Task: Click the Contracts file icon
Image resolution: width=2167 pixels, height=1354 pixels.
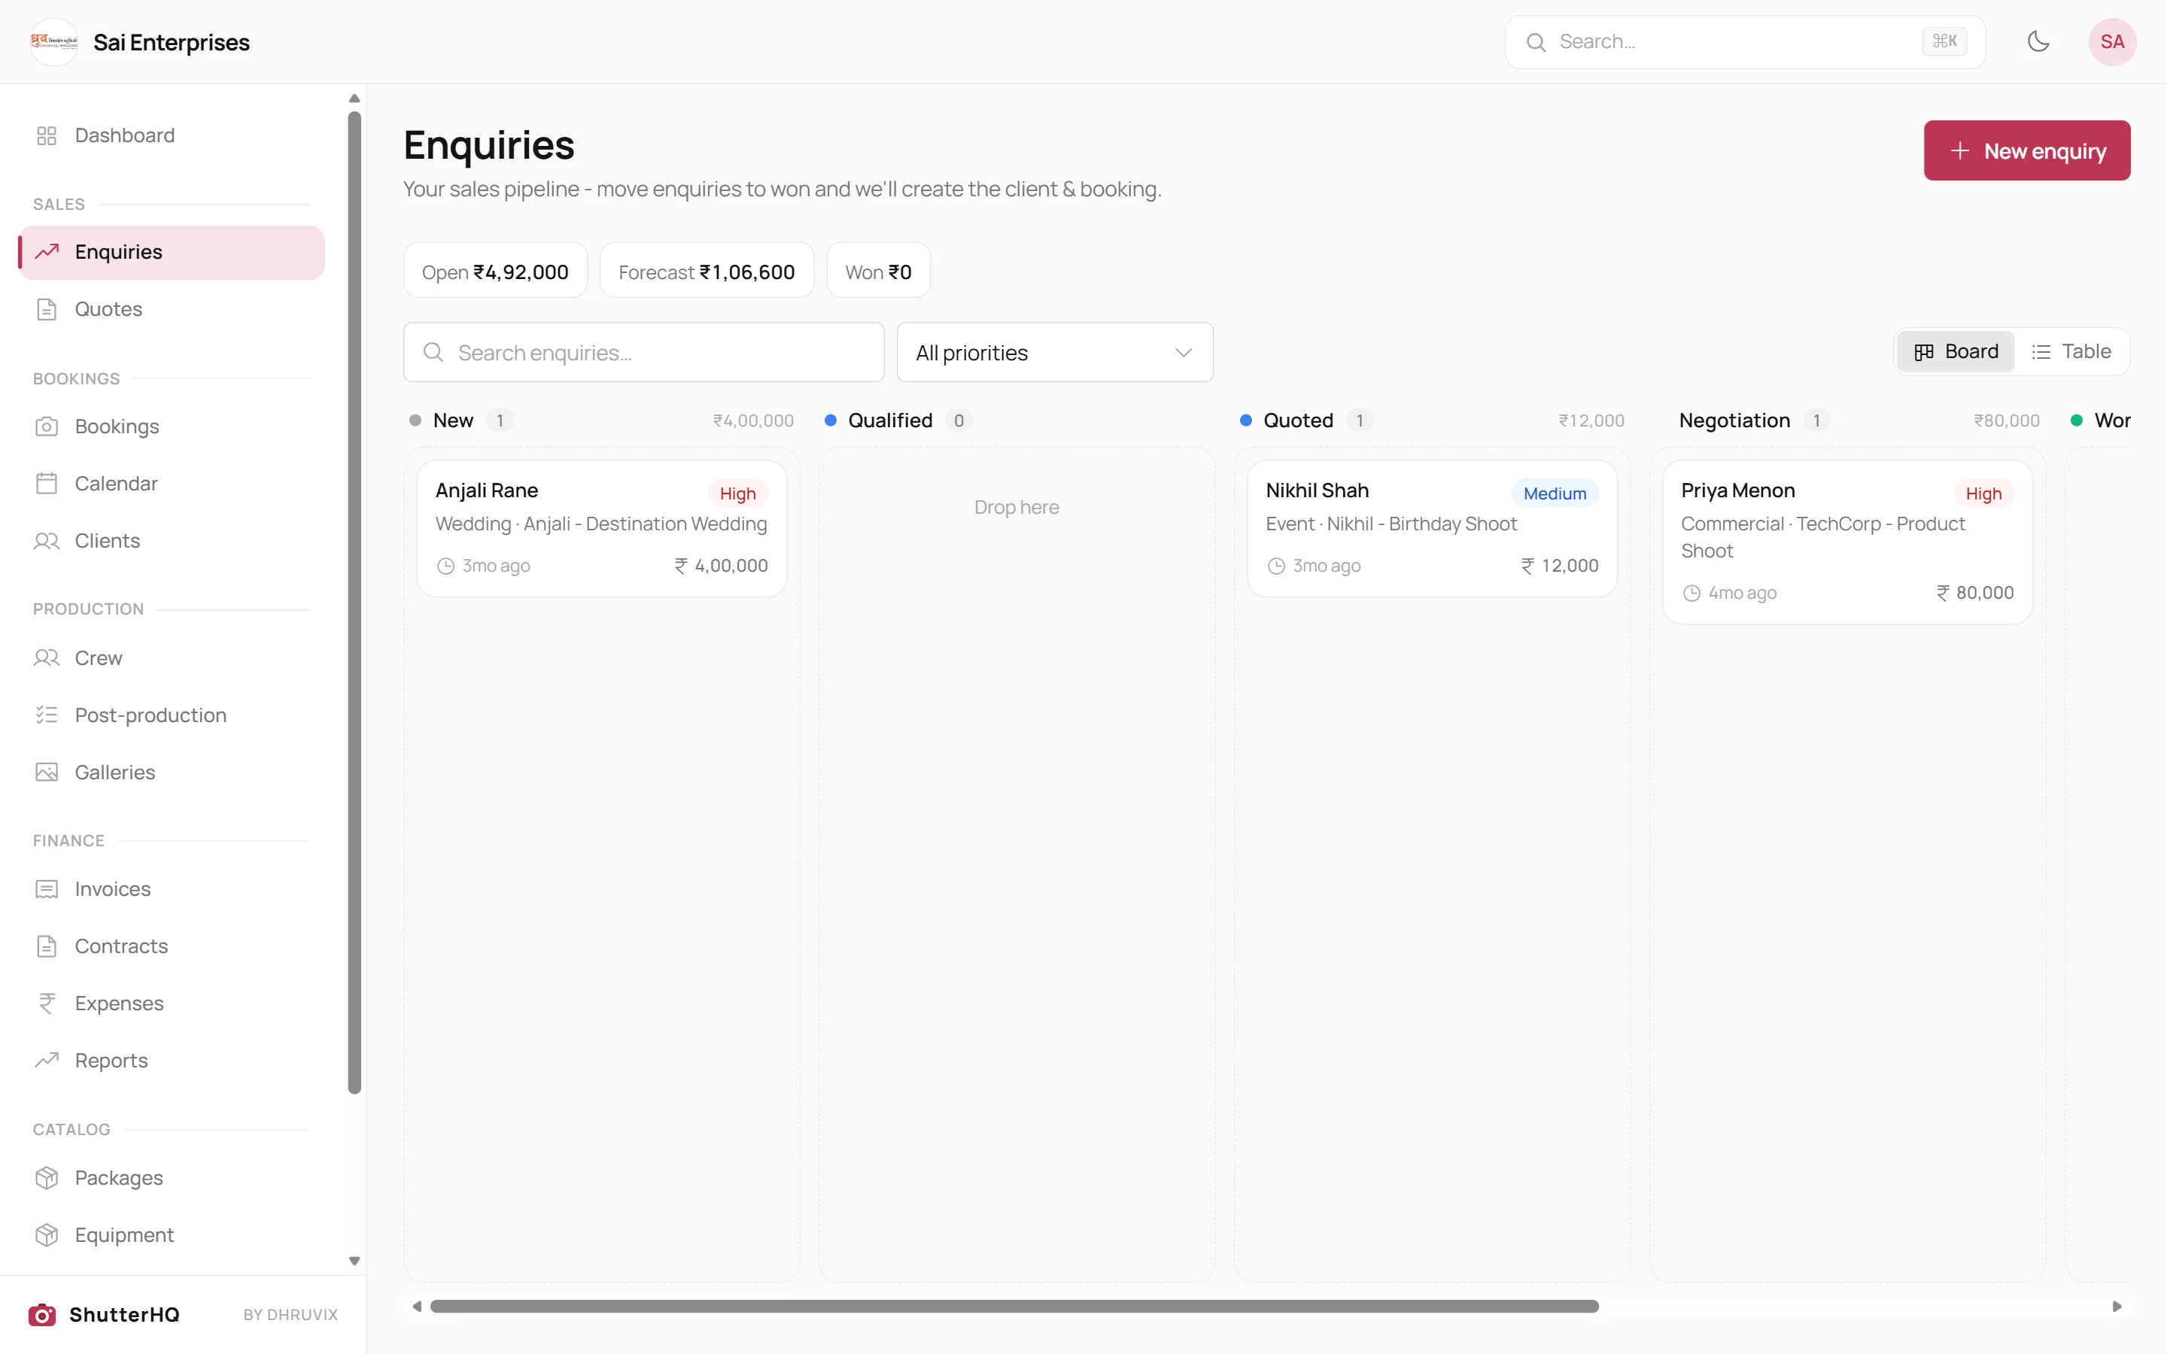Action: coord(47,946)
